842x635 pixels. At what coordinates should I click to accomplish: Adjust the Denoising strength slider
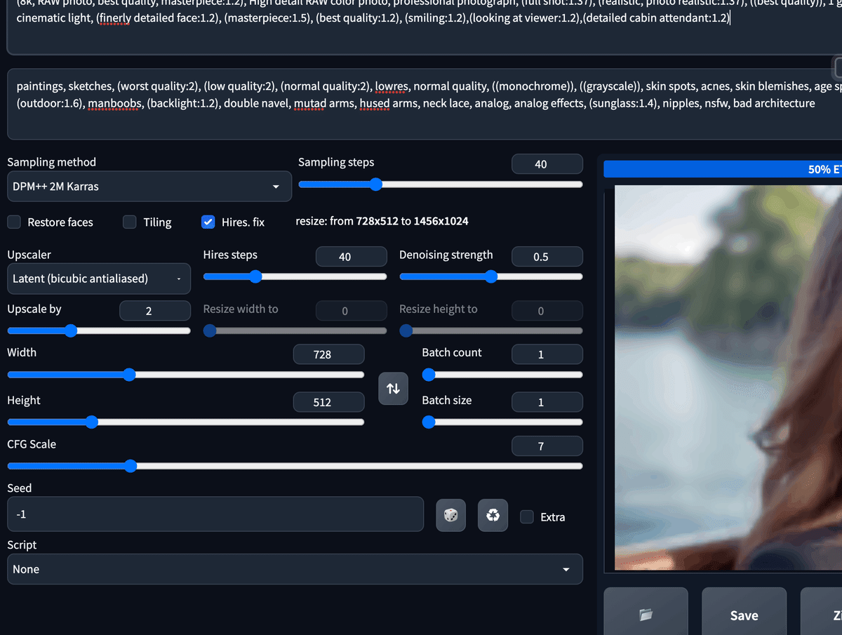[x=491, y=276]
